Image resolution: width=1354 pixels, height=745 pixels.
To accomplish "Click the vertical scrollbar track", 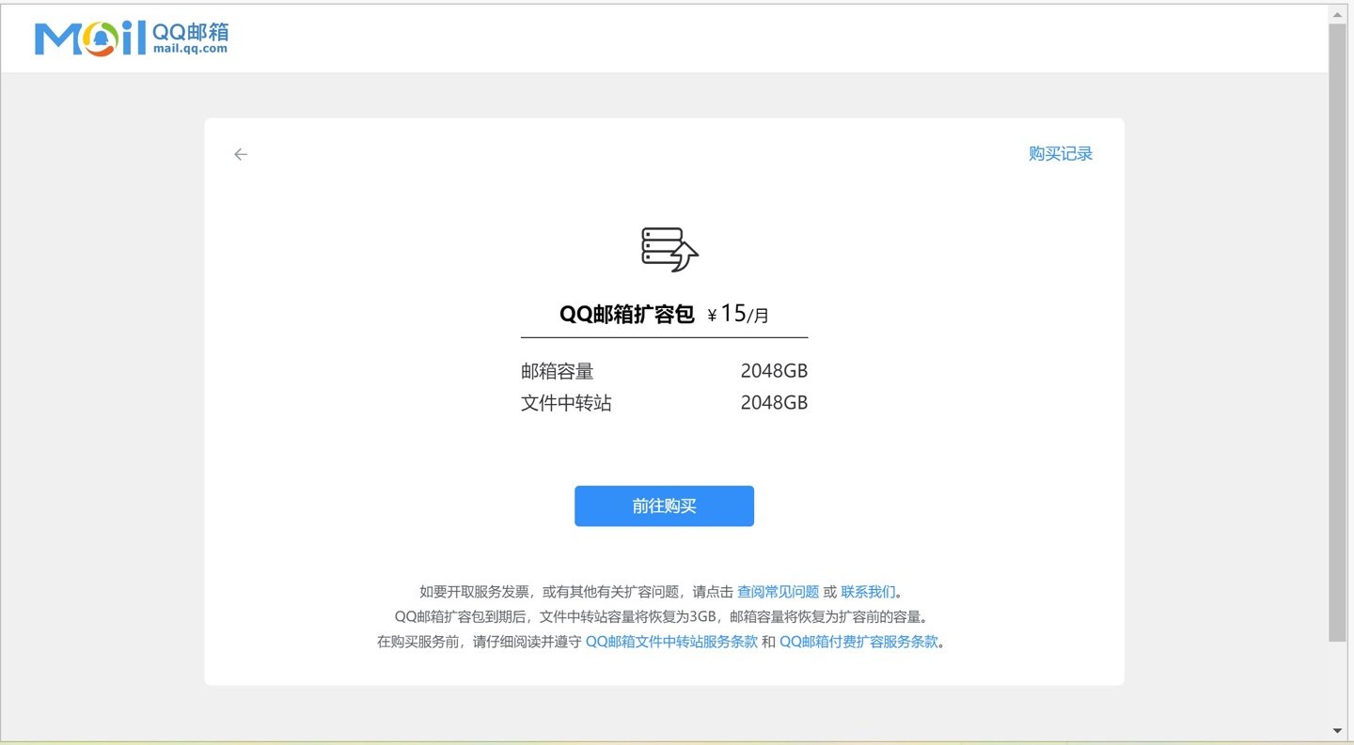I will (1336, 376).
